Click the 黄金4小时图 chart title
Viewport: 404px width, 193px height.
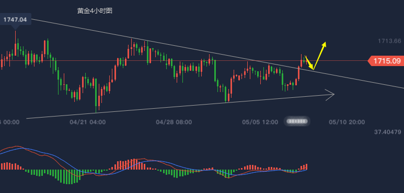[95, 11]
